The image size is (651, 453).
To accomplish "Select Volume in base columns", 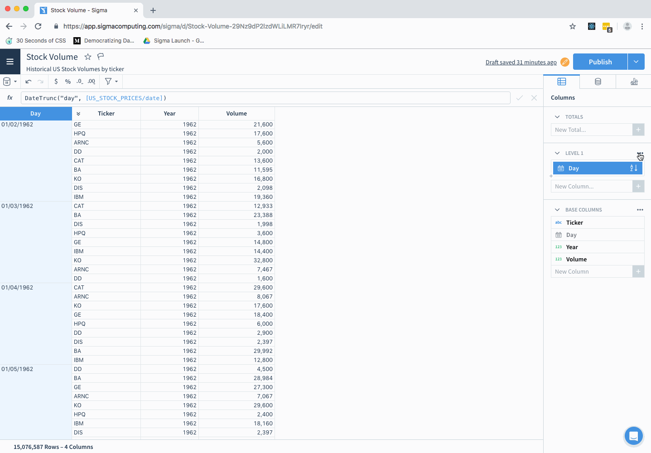I will click(x=598, y=259).
